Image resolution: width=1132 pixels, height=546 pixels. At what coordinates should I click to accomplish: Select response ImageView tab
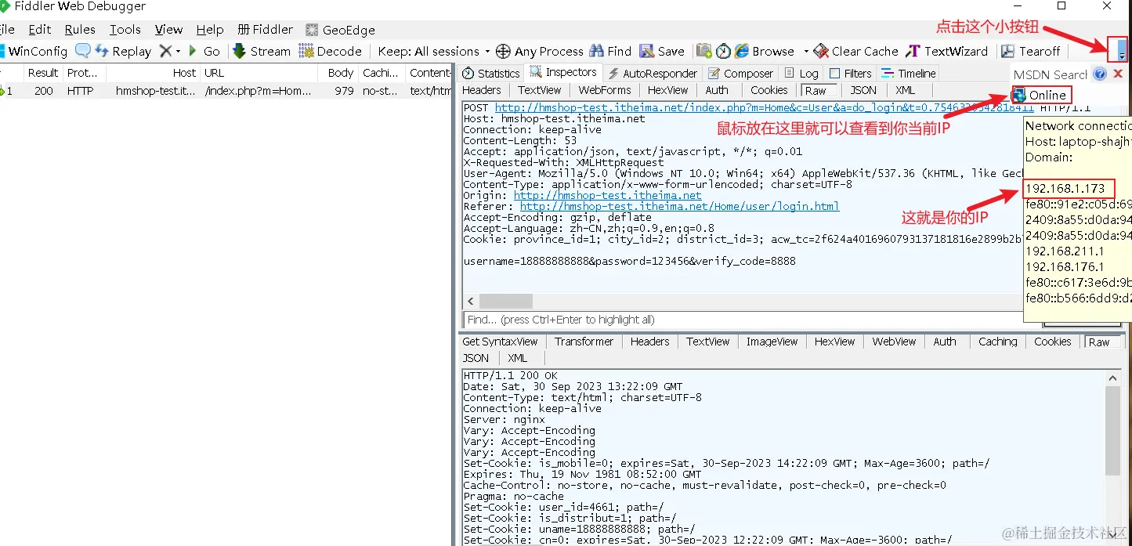[772, 342]
